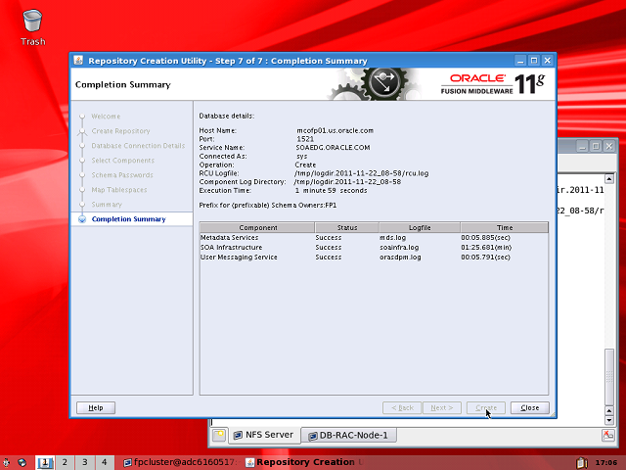This screenshot has width=626, height=470.
Task: Open the mds.log logfile link
Action: (x=392, y=237)
